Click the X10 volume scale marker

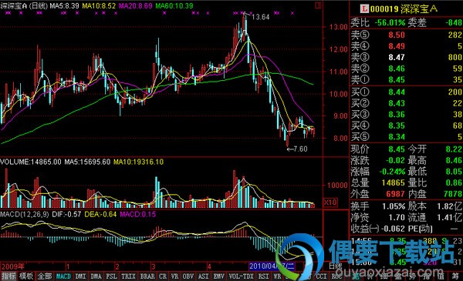click(330, 202)
